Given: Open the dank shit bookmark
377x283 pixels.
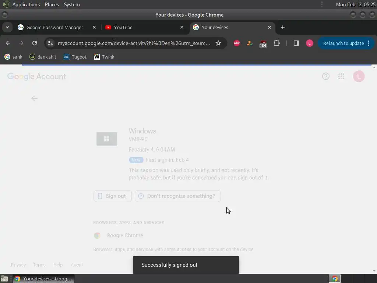Looking at the screenshot, I should tap(43, 57).
